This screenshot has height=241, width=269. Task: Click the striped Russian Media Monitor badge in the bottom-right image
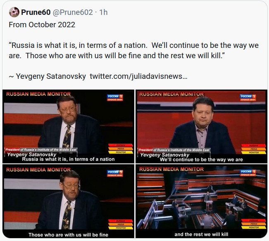coord(254,224)
